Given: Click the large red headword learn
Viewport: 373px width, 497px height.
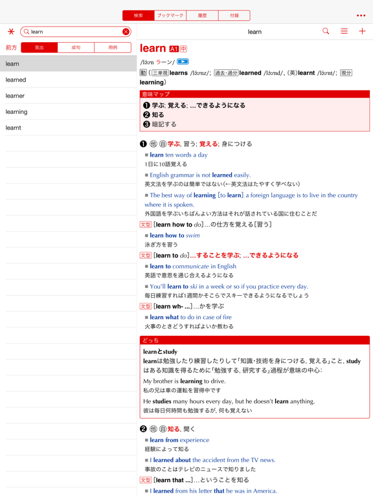Looking at the screenshot, I should (153, 48).
